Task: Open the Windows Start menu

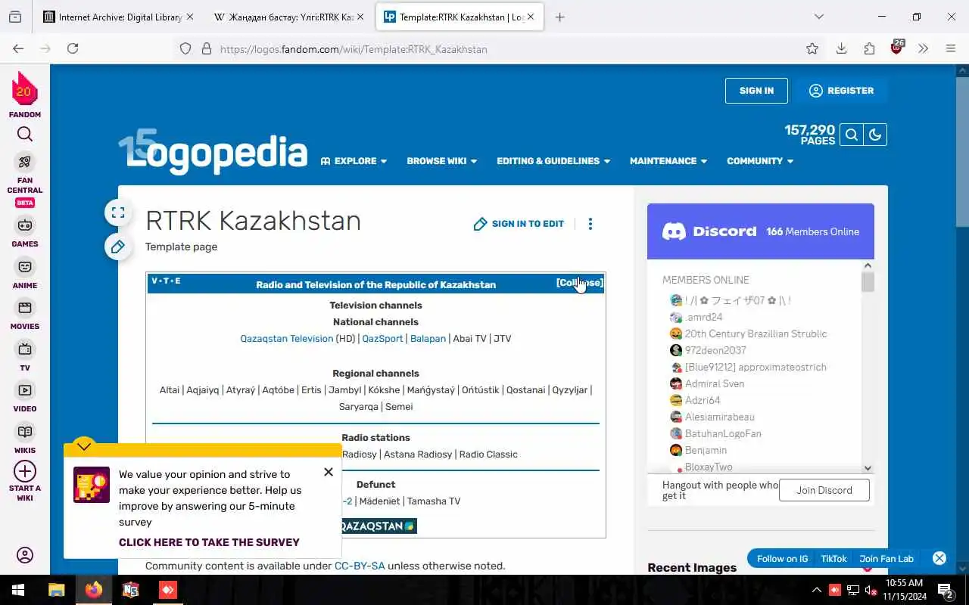Action: (18, 590)
